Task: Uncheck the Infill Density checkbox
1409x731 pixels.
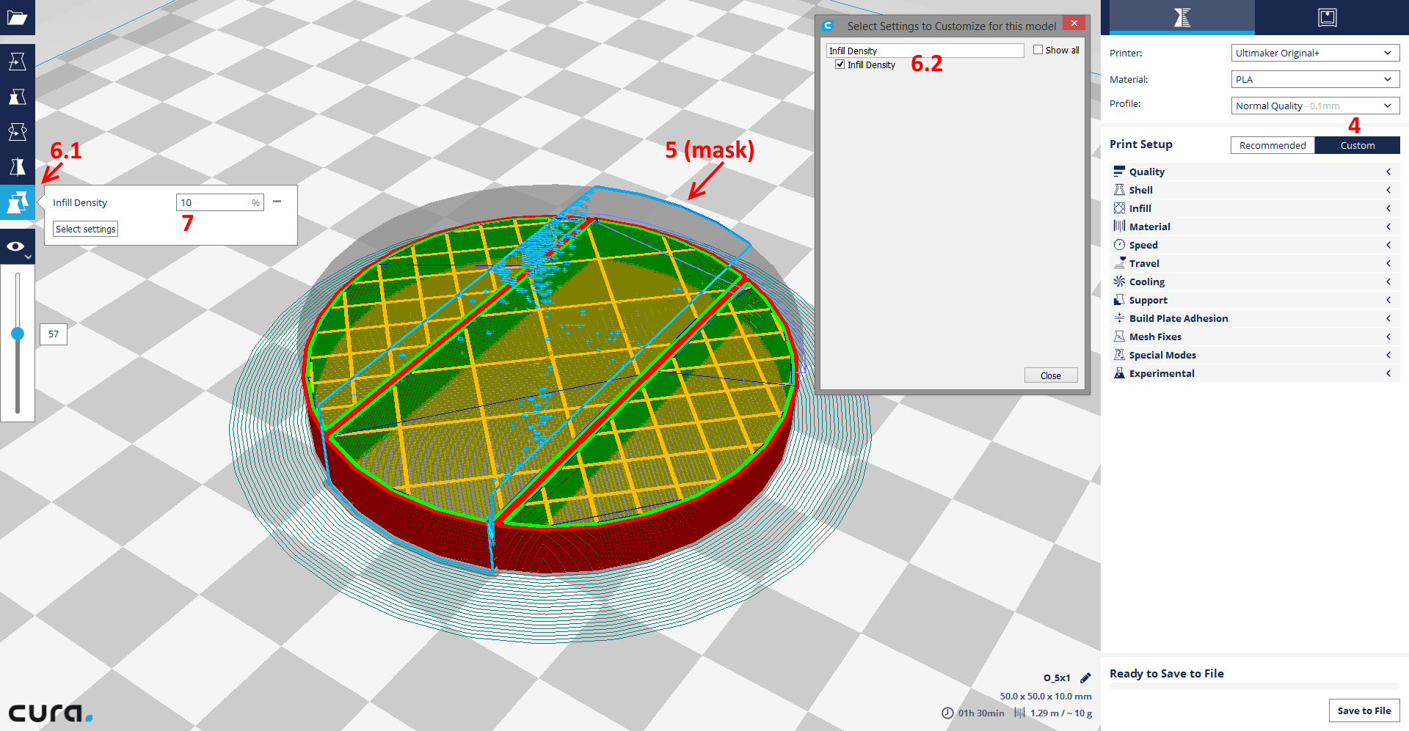Action: coord(840,65)
